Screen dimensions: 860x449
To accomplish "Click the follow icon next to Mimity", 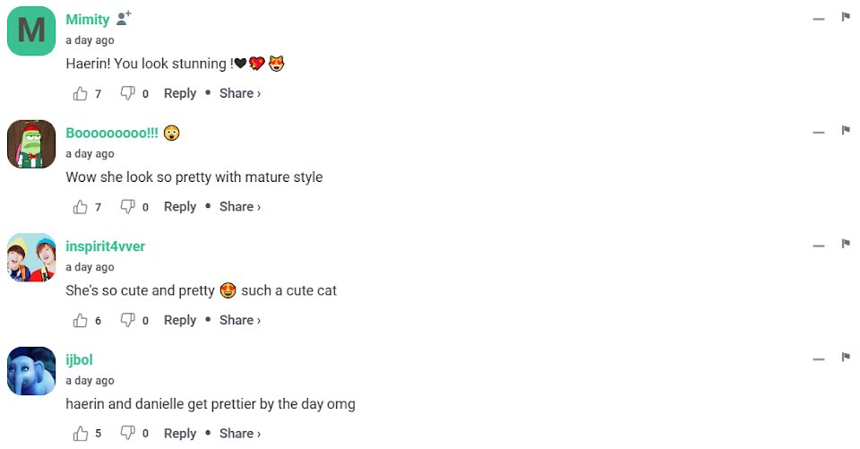I will pos(124,19).
